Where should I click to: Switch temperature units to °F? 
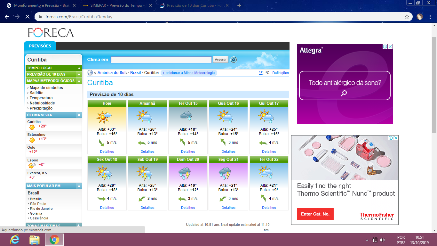click(x=261, y=73)
